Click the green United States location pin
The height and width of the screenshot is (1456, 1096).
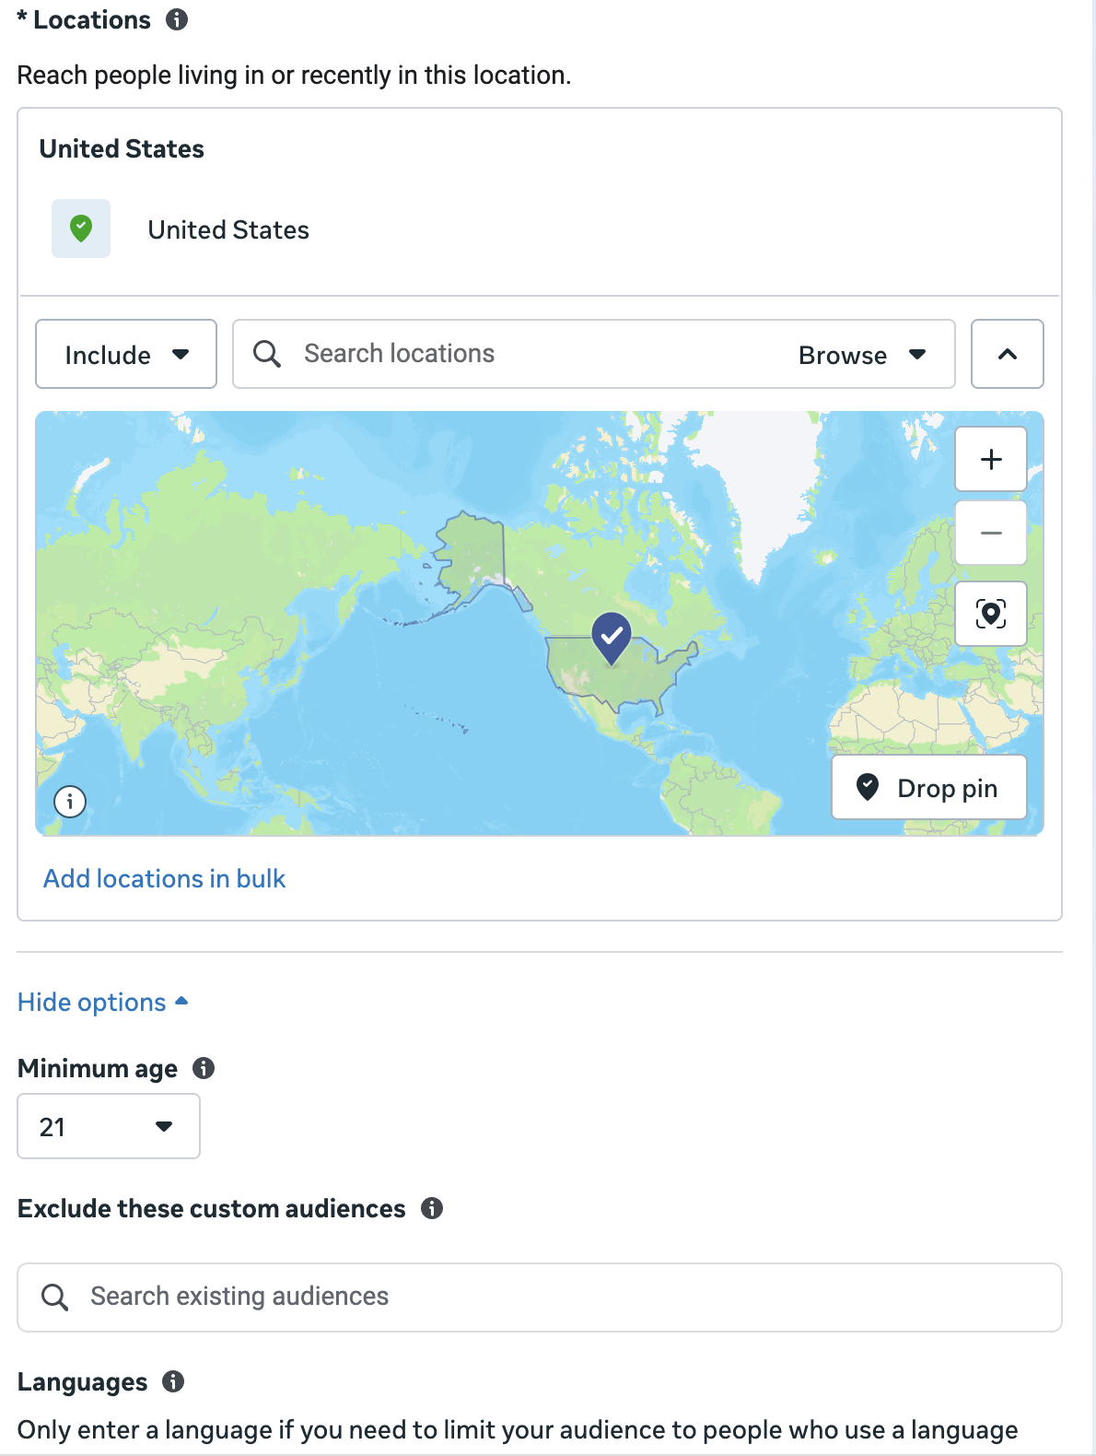coord(81,229)
